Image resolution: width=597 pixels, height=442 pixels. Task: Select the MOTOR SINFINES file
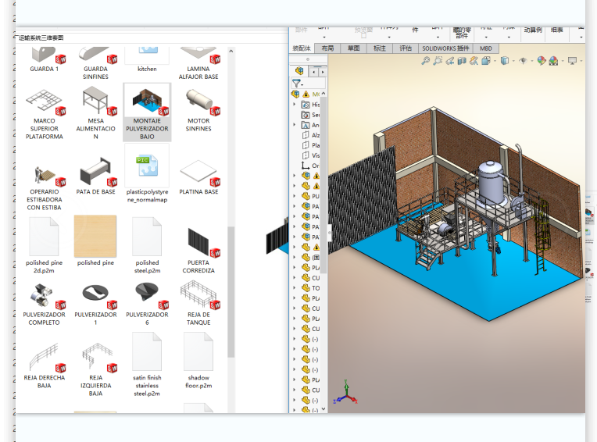pos(198,102)
